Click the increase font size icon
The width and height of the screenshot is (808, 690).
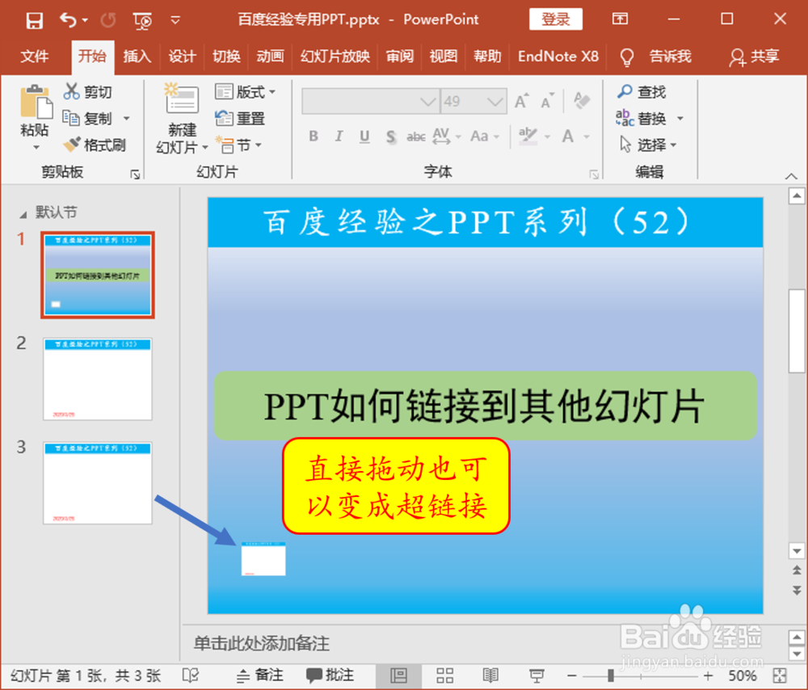[521, 101]
